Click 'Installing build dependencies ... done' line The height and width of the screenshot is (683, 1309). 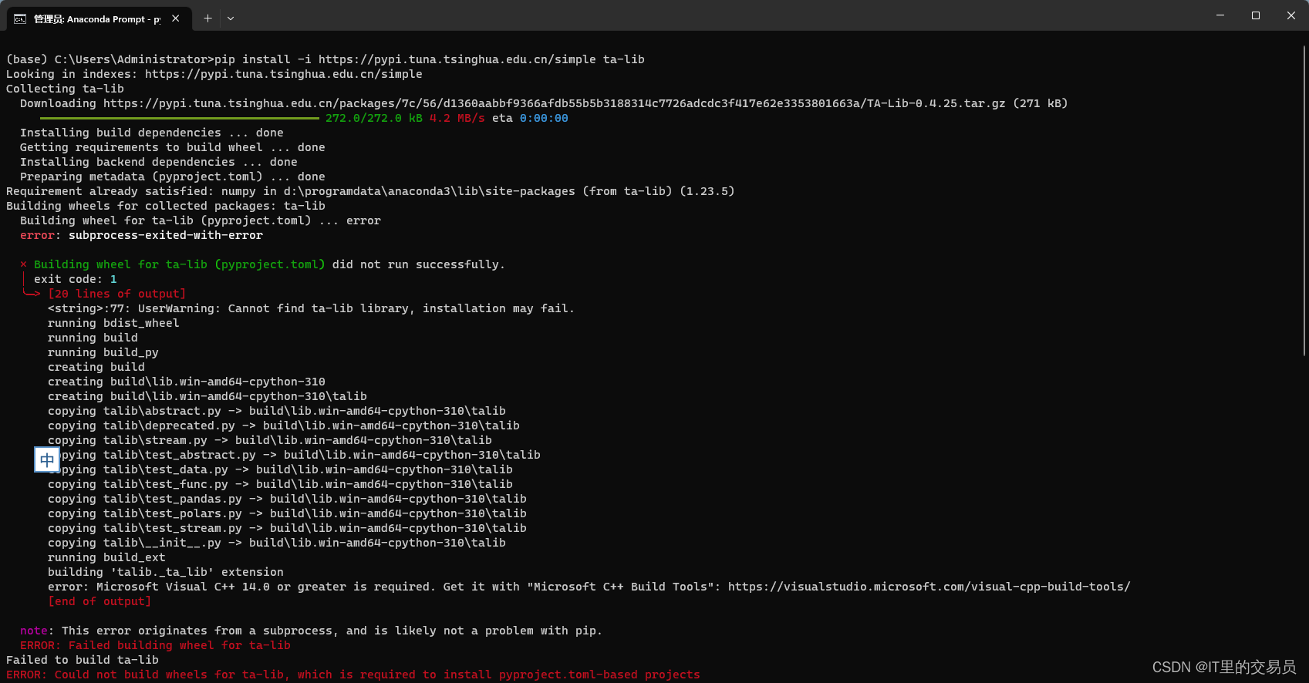click(x=152, y=133)
